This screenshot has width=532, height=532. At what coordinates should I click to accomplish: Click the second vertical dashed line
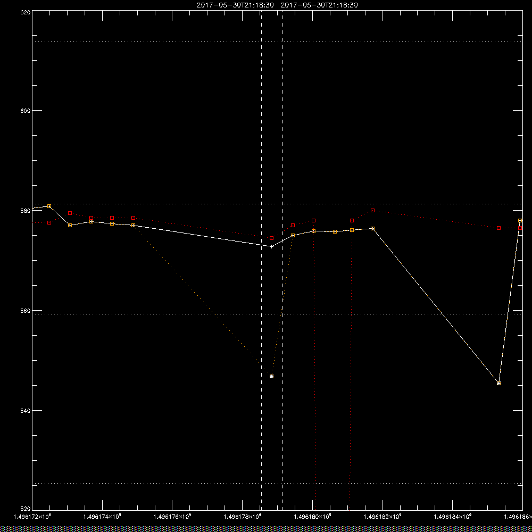tap(282, 260)
